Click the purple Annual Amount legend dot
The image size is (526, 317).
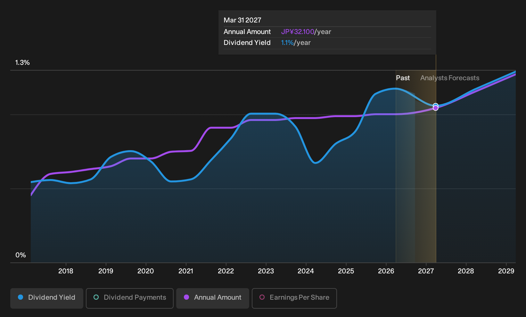[186, 297]
